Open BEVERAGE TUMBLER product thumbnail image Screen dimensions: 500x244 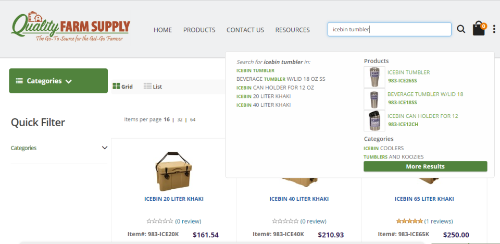(x=374, y=99)
